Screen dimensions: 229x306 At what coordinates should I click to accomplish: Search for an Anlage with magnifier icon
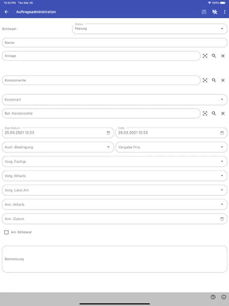click(214, 56)
